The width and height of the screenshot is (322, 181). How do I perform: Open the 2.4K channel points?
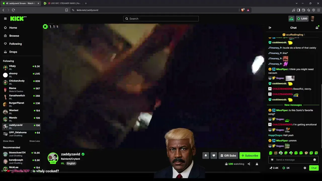click(x=274, y=168)
